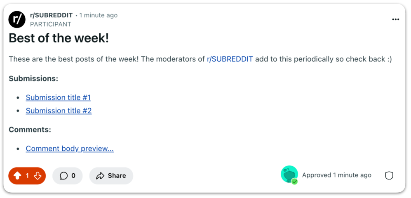
Task: Open the Submission title #2 link
Action: [59, 111]
